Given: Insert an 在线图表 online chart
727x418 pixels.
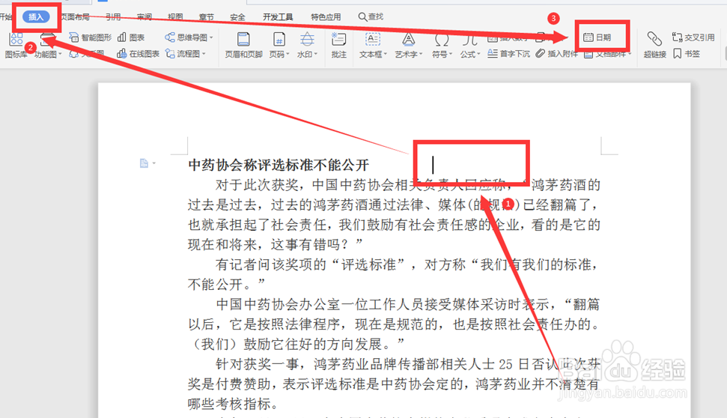Looking at the screenshot, I should [139, 54].
